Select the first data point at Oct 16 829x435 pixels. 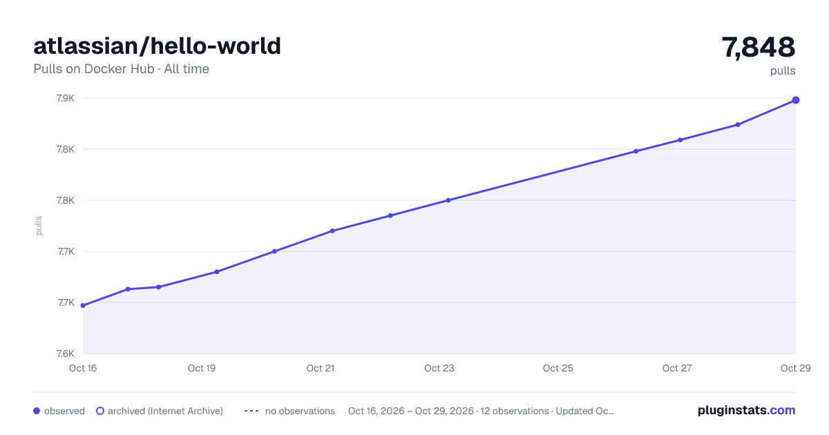click(x=83, y=305)
